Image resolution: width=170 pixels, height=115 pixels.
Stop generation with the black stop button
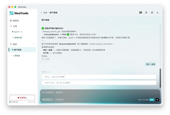157,100
